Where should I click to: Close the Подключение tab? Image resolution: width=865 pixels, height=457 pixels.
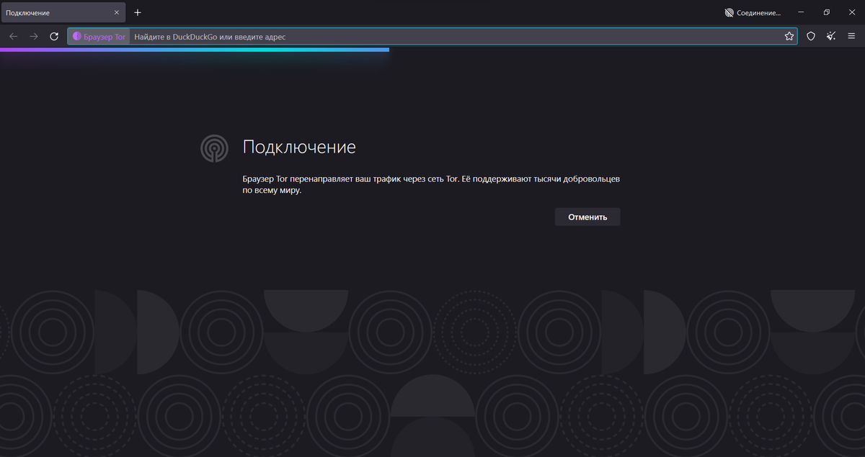(x=117, y=12)
